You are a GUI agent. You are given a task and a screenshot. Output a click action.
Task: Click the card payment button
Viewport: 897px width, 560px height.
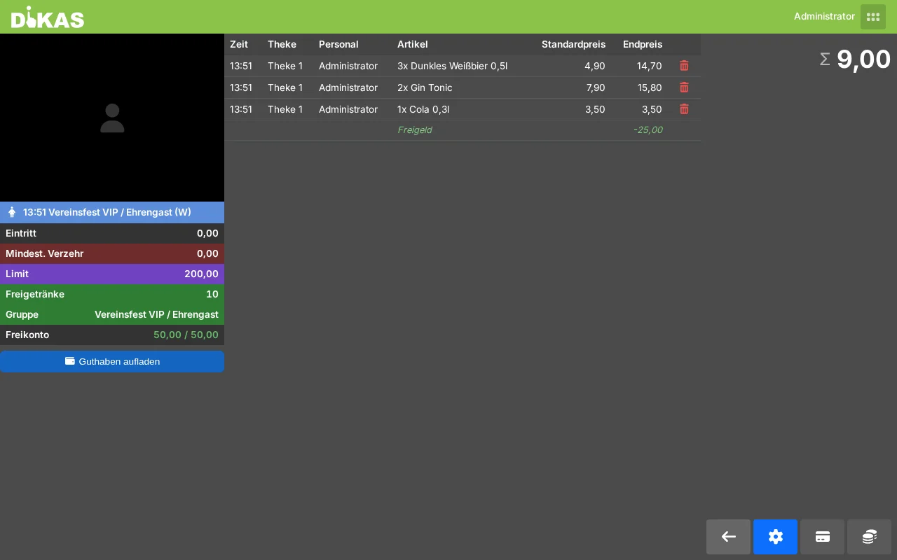point(822,537)
